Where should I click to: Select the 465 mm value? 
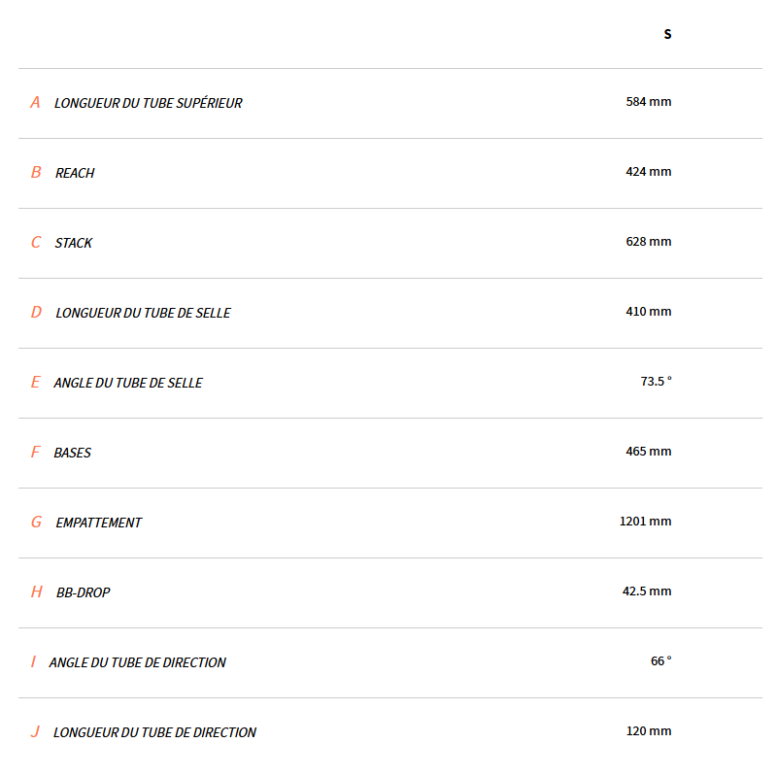(x=649, y=451)
